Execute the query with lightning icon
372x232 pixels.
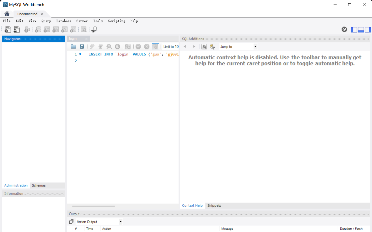[x=92, y=47]
